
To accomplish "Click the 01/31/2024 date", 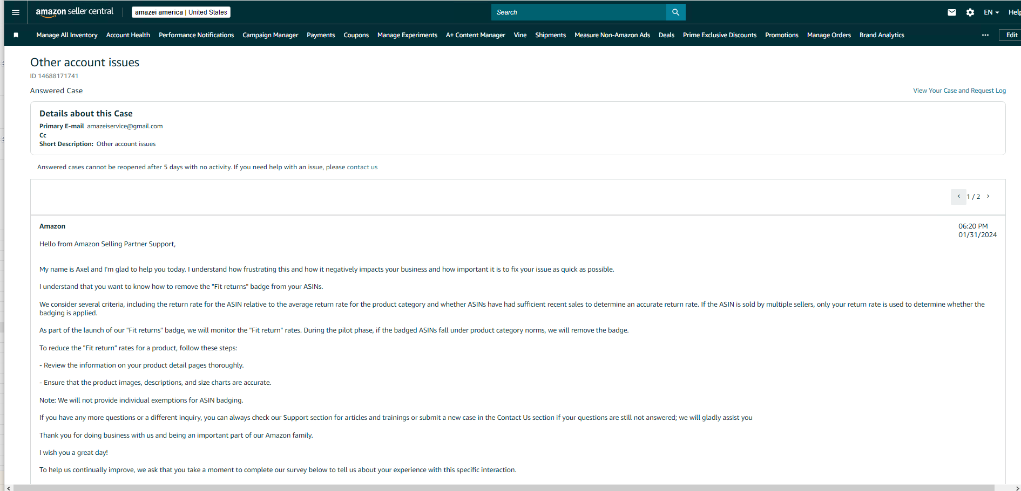I will point(978,235).
